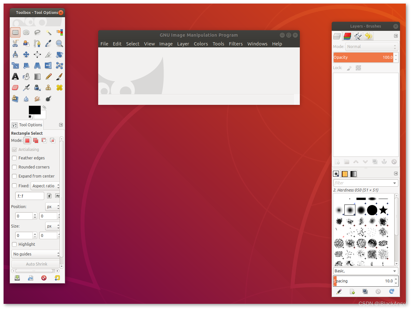Select the Ellipse Select tool
This screenshot has height=310, width=412.
[26, 32]
